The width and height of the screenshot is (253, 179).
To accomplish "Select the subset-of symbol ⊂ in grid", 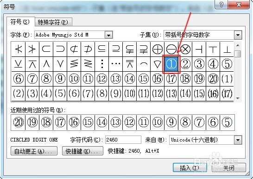I will (46, 49).
